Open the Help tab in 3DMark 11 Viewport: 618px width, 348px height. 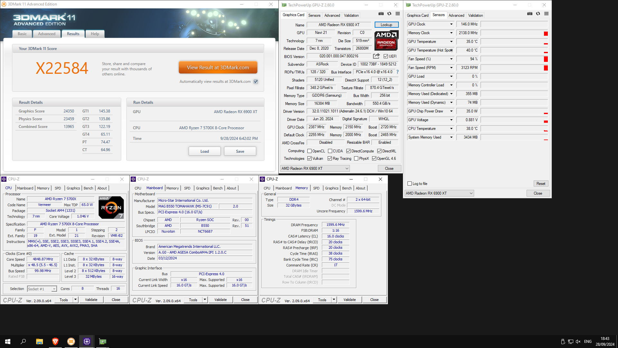click(x=95, y=34)
